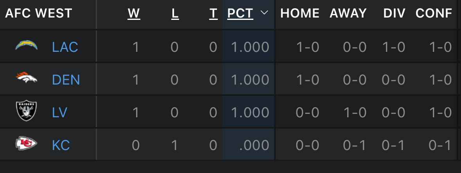Click the AWAY column header
The image size is (461, 173).
point(348,13)
